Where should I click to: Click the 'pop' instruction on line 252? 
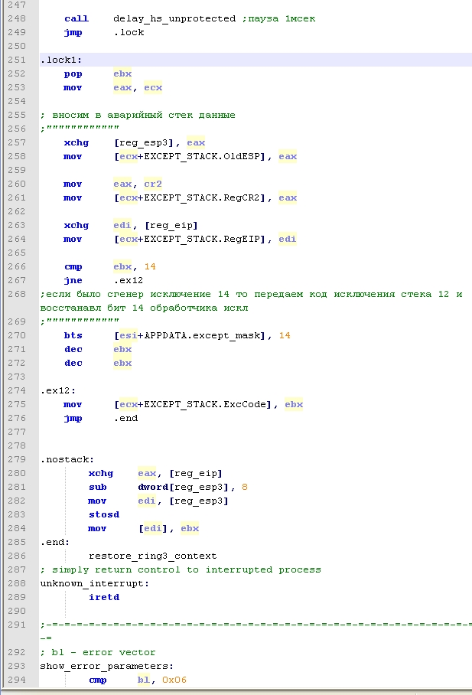coord(73,74)
